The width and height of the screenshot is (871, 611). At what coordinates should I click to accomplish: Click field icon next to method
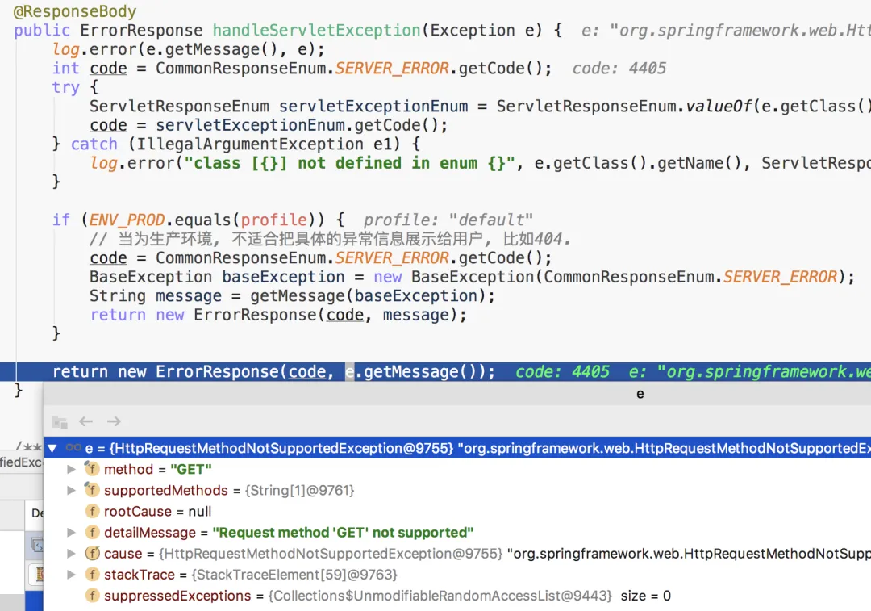pyautogui.click(x=92, y=469)
